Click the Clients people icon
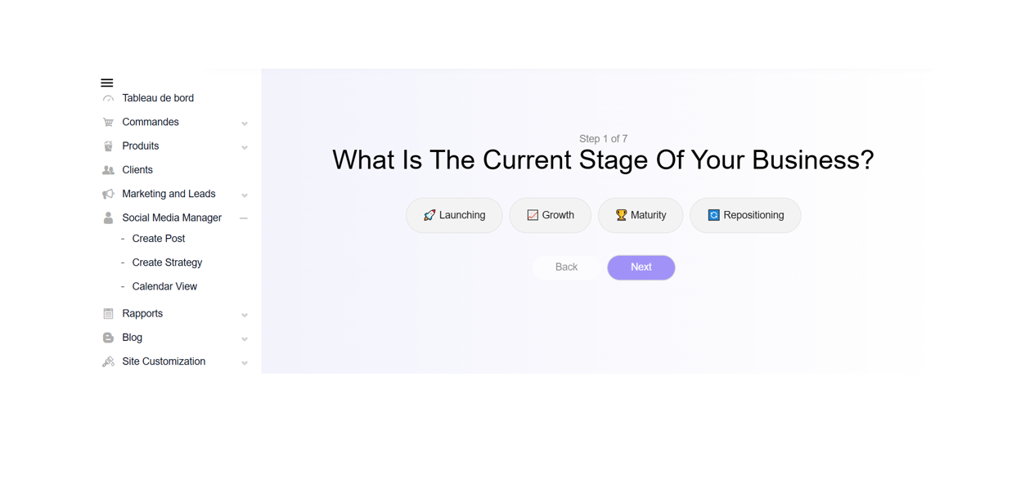The width and height of the screenshot is (1034, 489). [108, 170]
